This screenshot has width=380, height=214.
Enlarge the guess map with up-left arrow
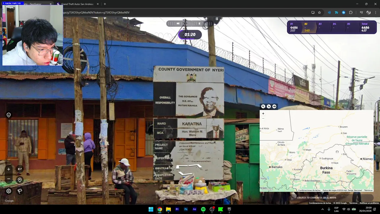tap(263, 106)
